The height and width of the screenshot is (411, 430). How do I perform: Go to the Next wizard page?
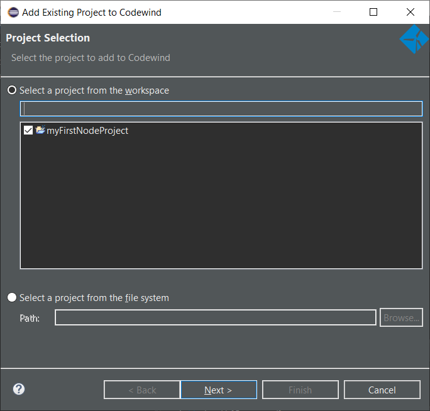219,390
